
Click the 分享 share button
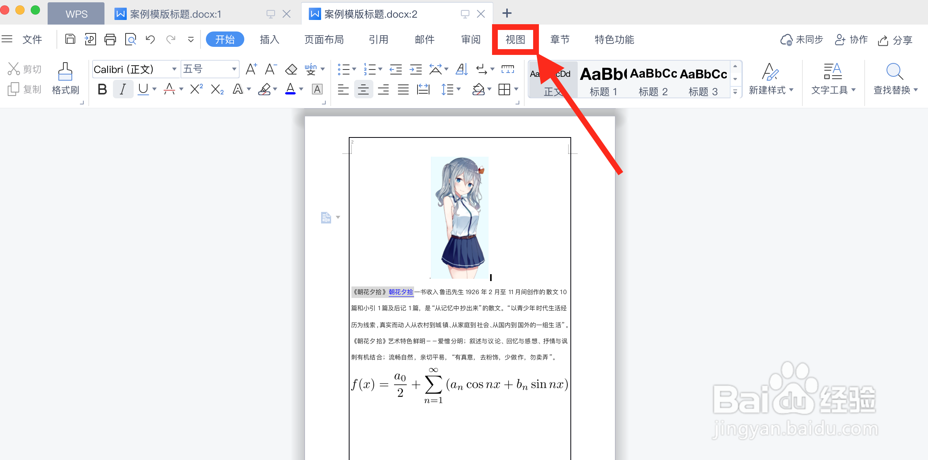[895, 40]
